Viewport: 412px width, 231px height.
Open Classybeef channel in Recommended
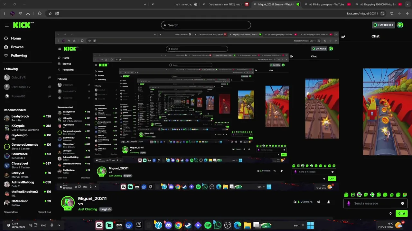point(27,165)
